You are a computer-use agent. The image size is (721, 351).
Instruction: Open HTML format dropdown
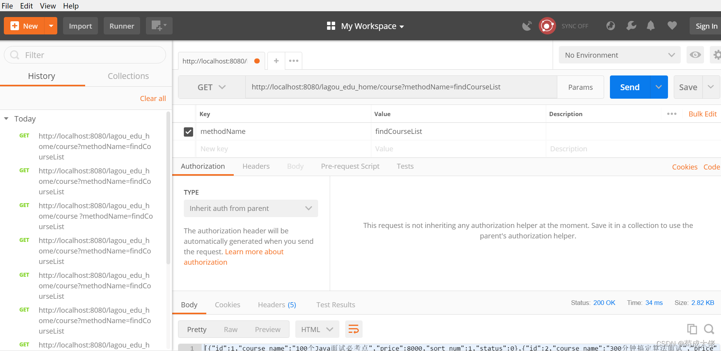(x=317, y=329)
